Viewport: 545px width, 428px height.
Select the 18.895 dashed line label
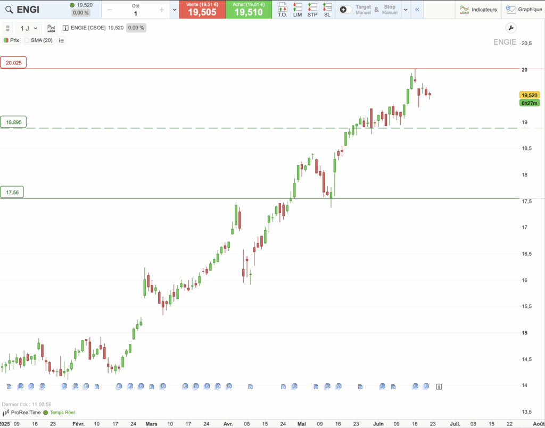[x=13, y=122]
